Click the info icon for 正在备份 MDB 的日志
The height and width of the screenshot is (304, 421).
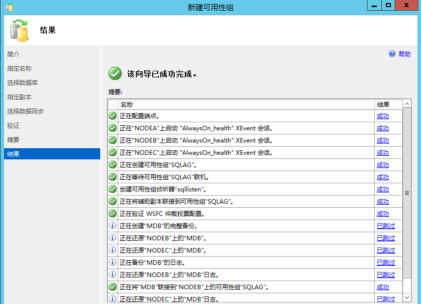pyautogui.click(x=113, y=262)
